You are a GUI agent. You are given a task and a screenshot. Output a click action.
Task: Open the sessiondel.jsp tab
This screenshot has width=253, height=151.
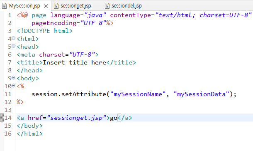click(x=126, y=6)
